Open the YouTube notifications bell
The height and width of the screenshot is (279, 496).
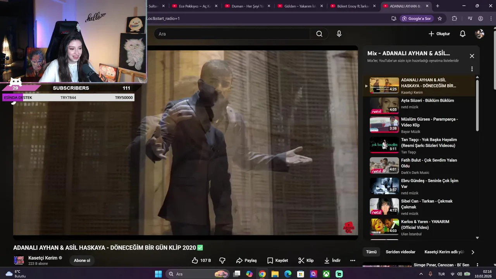coord(462,34)
